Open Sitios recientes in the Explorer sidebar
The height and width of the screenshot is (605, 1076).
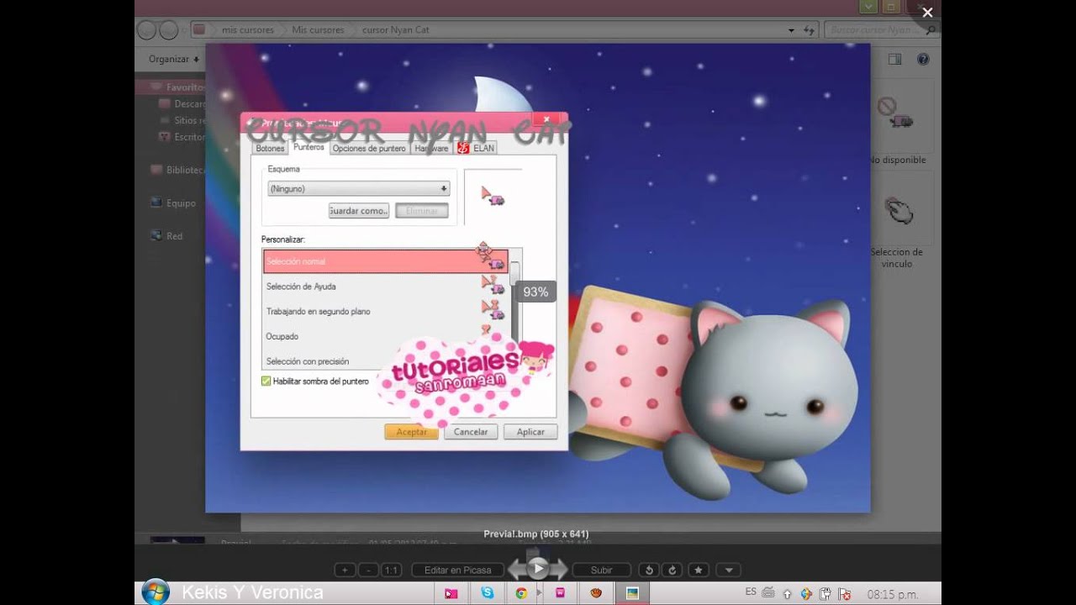[182, 120]
